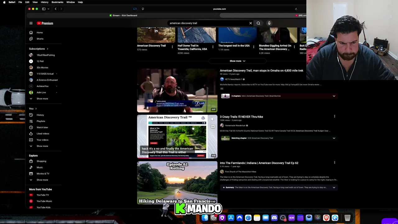Open the You section heading
Image resolution: width=398 pixels, height=224 pixels.
33,109
